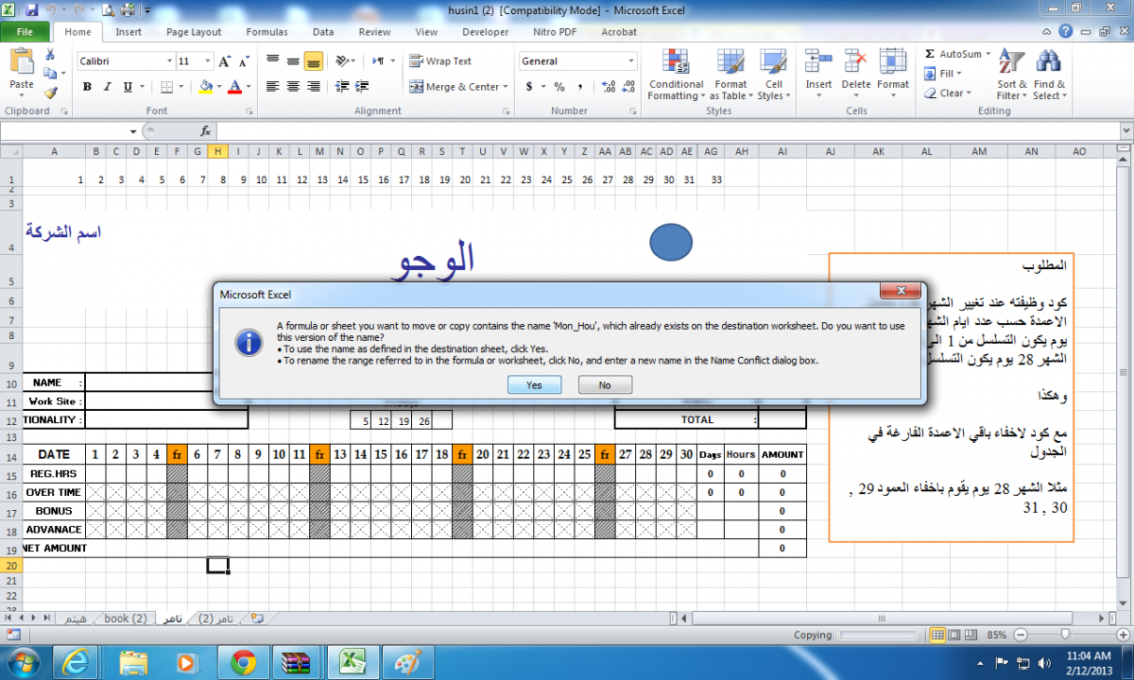Image resolution: width=1134 pixels, height=680 pixels.
Task: Expand the Fill dropdown in Editing group
Action: [958, 74]
